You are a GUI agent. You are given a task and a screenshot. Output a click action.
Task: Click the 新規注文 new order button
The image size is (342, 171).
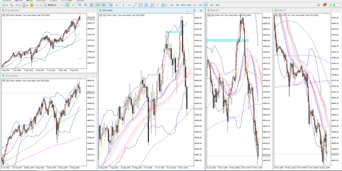coord(50,5)
